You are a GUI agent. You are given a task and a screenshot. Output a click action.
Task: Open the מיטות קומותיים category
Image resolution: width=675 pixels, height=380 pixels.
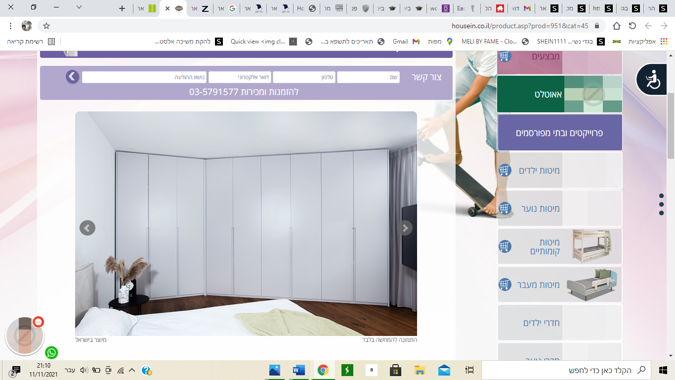[559, 246]
